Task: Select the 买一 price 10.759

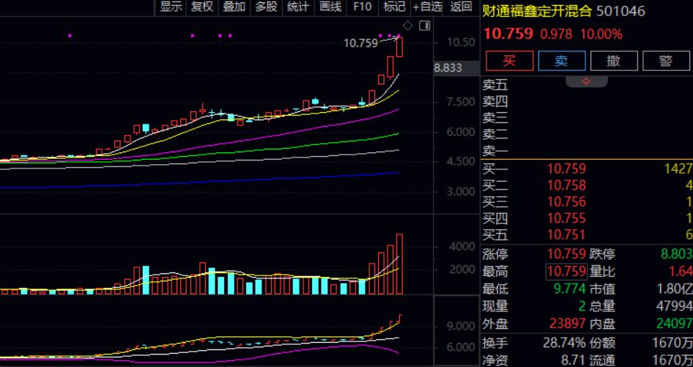Action: (x=566, y=168)
